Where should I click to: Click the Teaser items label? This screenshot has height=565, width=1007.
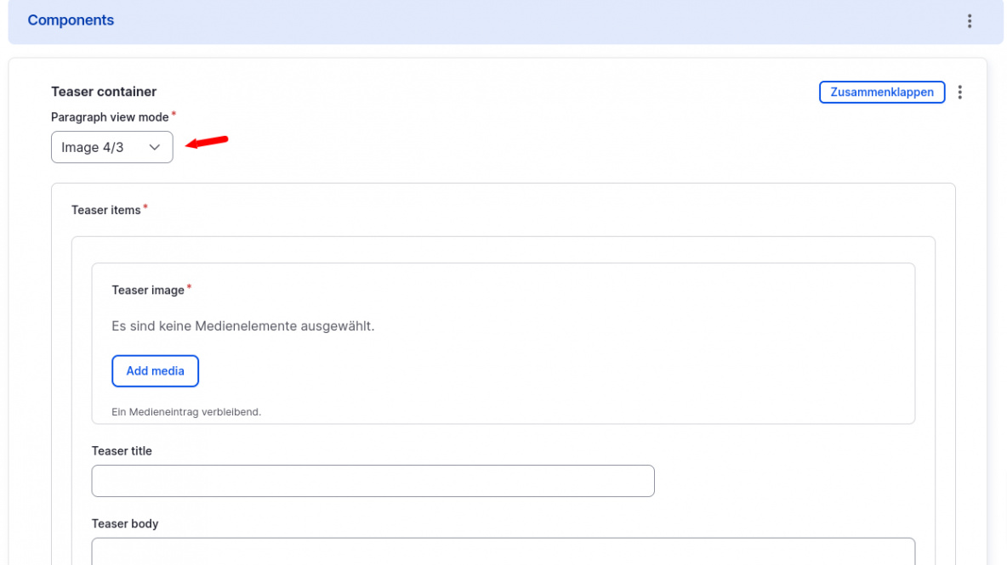tap(106, 211)
